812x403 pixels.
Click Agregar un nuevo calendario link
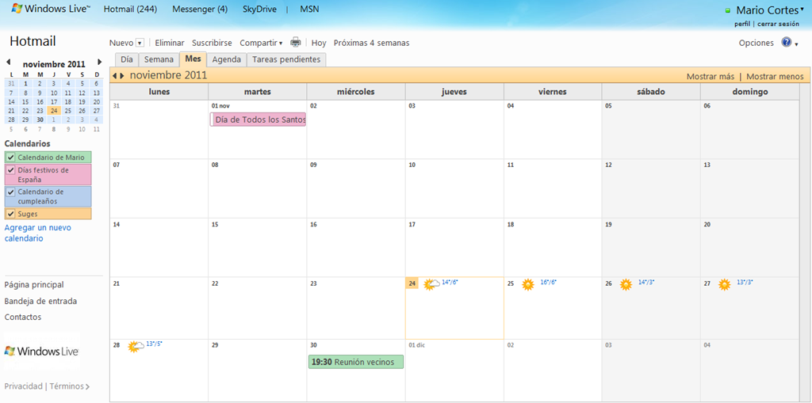pyautogui.click(x=38, y=233)
